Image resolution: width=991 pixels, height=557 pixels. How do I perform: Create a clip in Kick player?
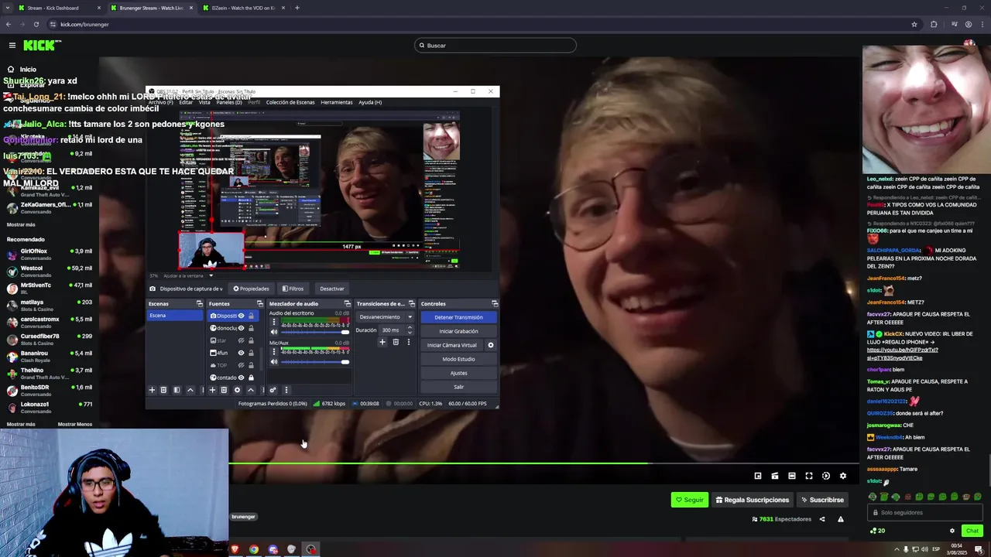coord(775,476)
